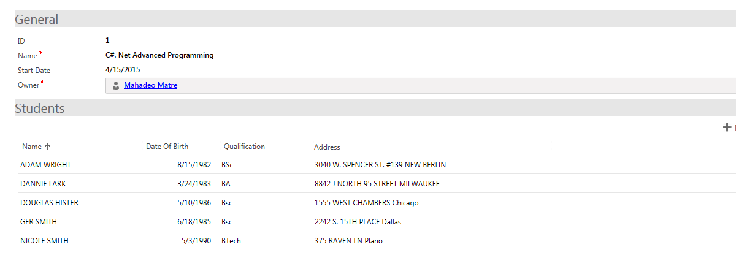Edit the C#. Net Advanced Programming name field
736x263 pixels.
point(159,55)
